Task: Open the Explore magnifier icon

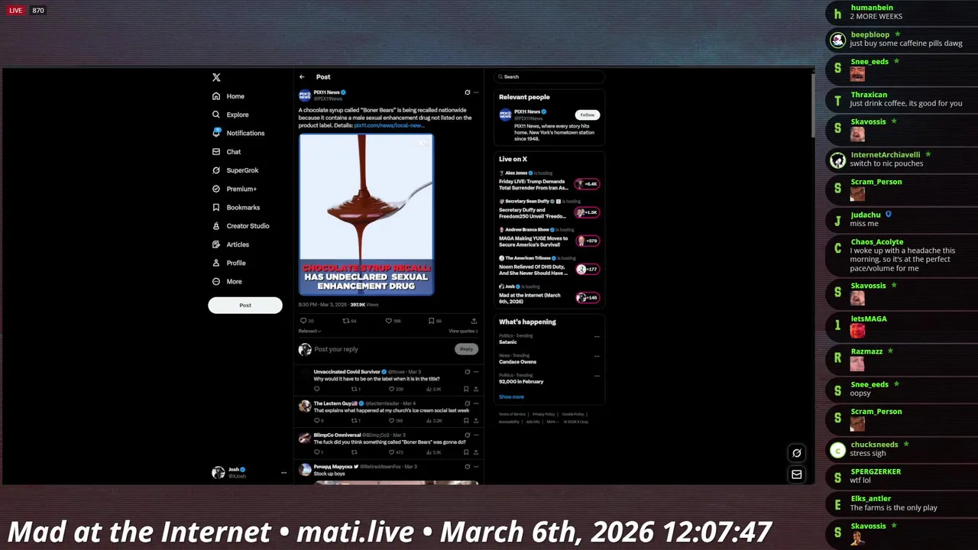Action: click(x=216, y=115)
